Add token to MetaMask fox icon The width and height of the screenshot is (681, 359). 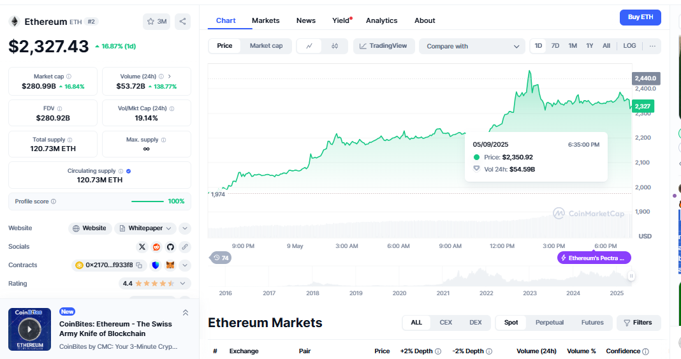pos(171,265)
